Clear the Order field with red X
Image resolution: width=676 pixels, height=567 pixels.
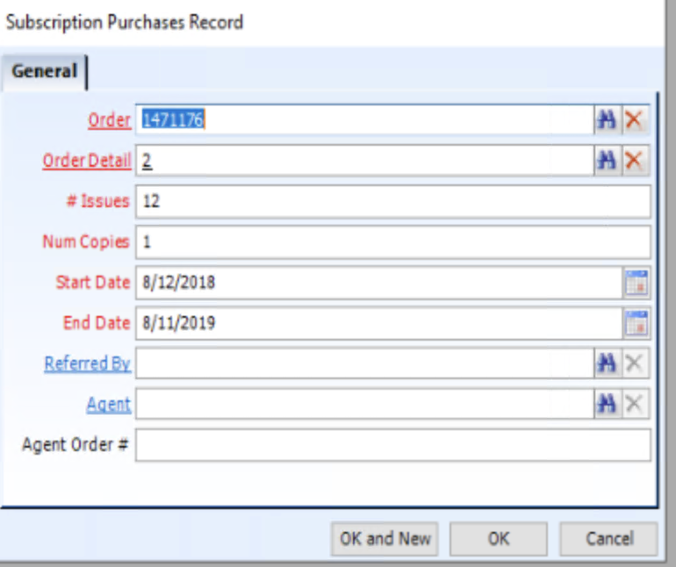tap(635, 120)
